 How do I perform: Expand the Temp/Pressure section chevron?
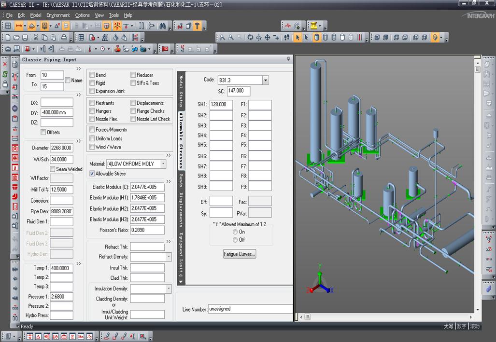78,263
